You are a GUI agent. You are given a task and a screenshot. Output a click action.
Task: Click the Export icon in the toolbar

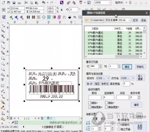pyautogui.click(x=74, y=3)
